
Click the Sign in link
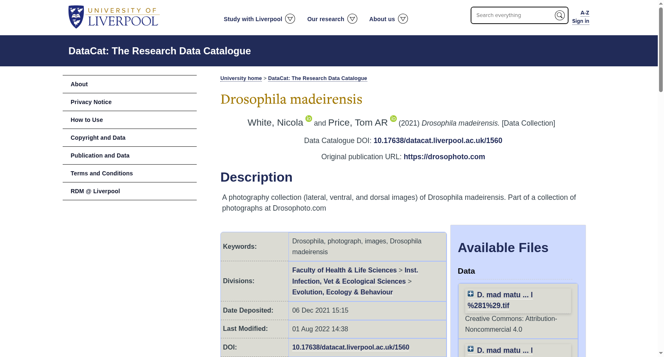tap(581, 21)
